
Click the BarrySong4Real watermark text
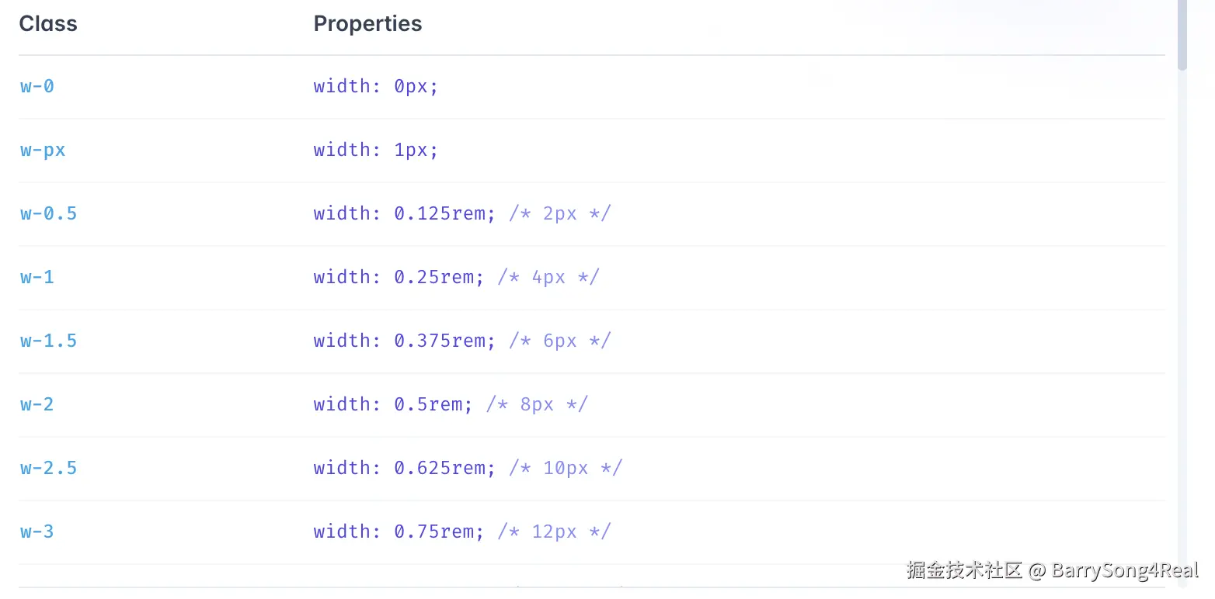coord(1125,571)
